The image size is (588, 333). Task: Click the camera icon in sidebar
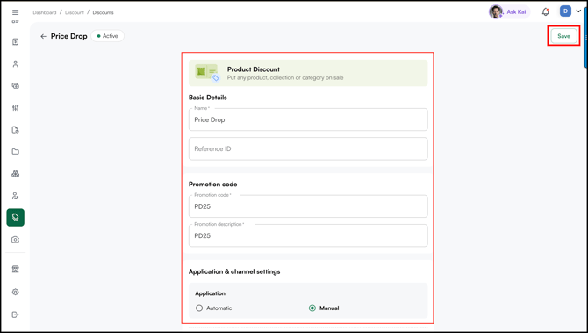16,240
